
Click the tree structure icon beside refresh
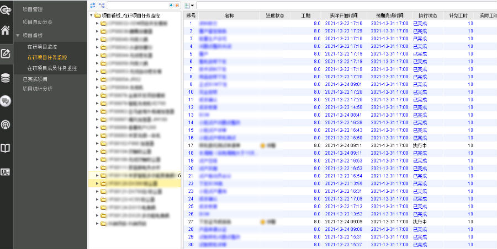(x=102, y=5)
